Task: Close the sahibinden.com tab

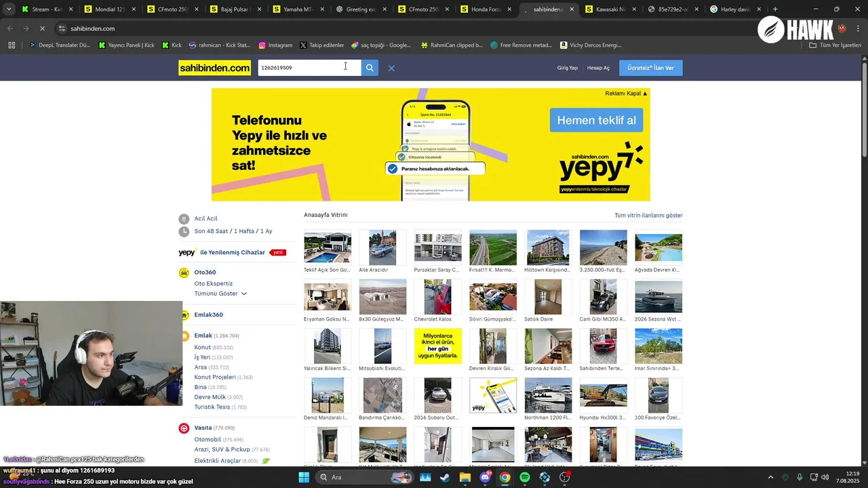Action: pos(572,9)
